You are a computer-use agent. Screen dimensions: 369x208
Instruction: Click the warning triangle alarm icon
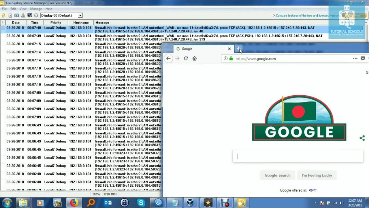pyautogui.click(x=23, y=15)
